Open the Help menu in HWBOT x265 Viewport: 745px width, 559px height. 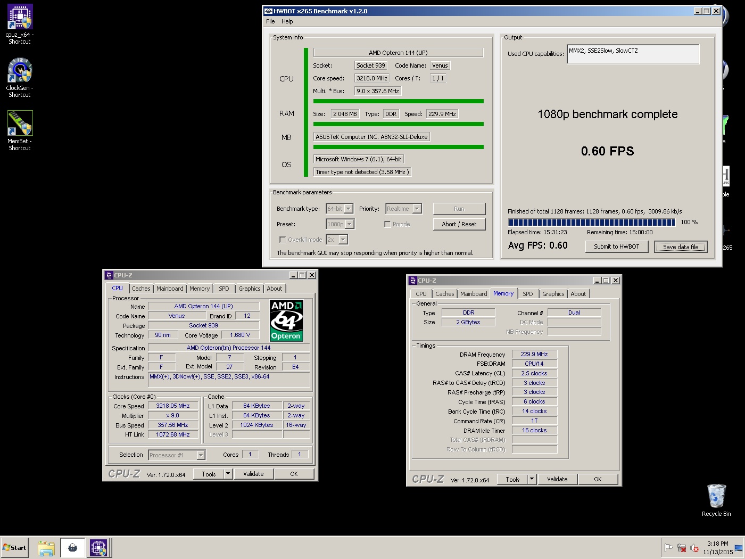(287, 21)
